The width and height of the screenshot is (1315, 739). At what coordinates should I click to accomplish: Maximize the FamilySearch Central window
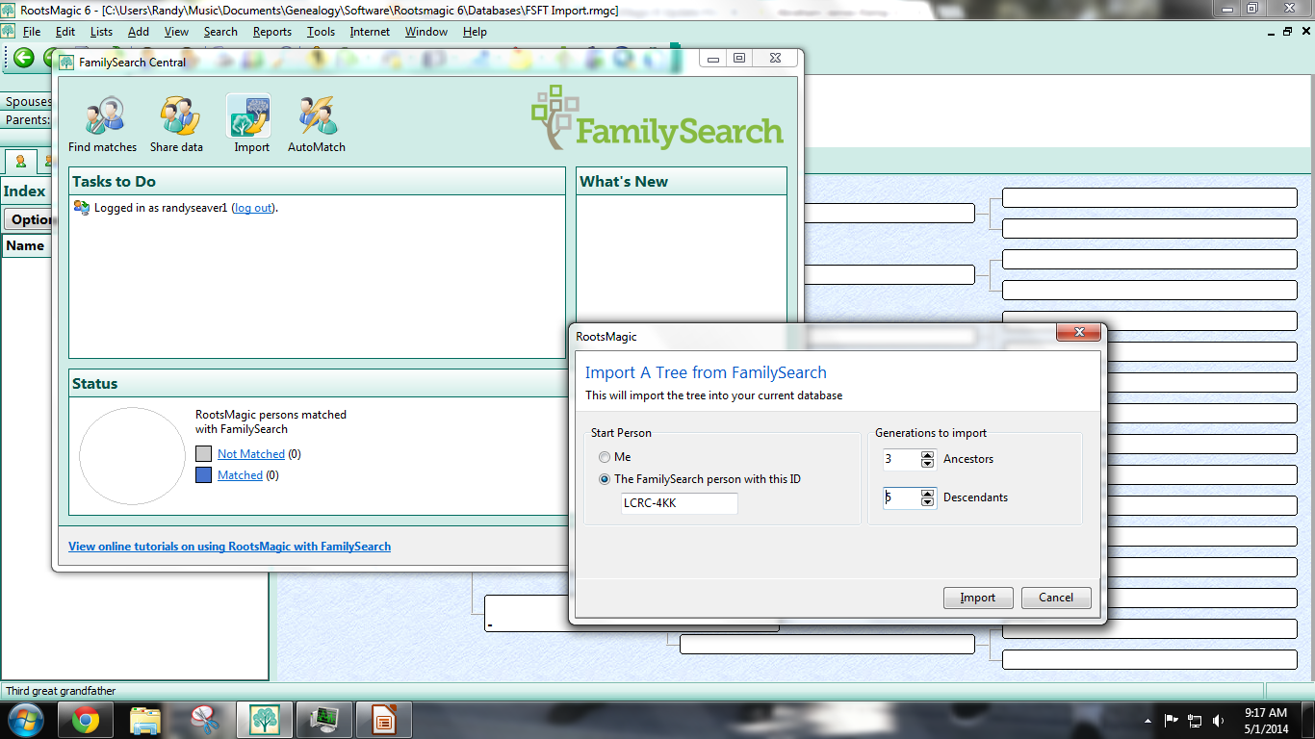pos(739,59)
